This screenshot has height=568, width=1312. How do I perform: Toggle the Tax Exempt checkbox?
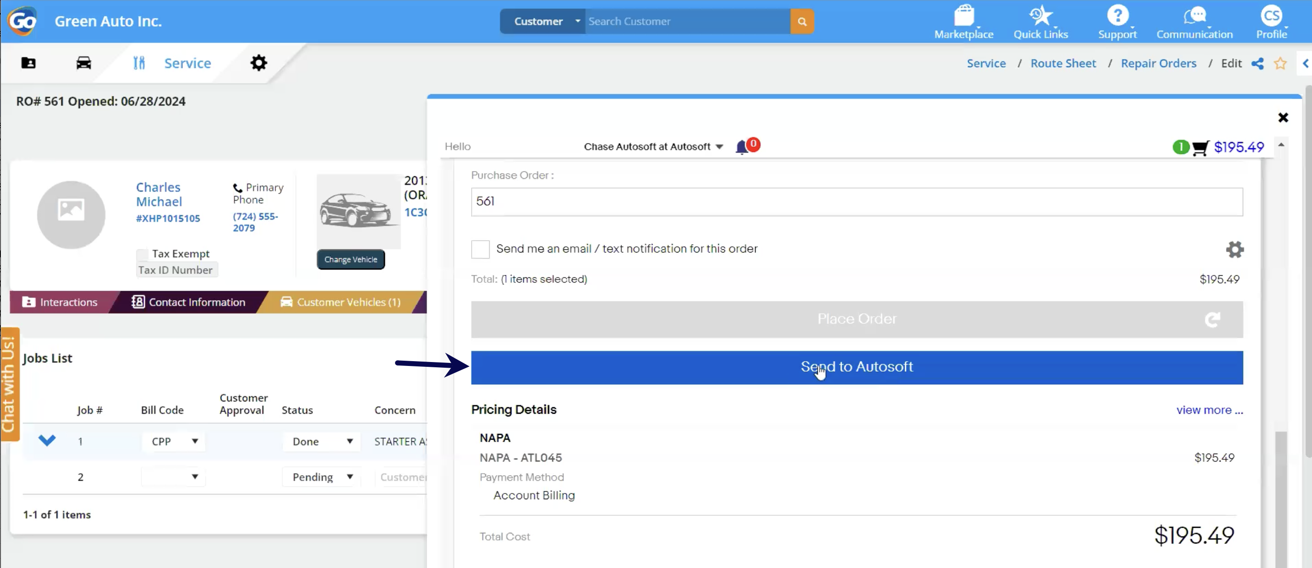tap(142, 254)
